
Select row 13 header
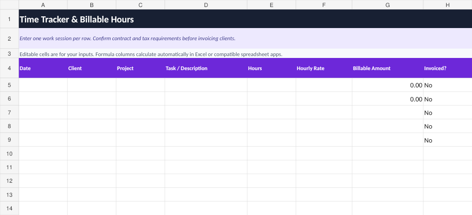[9, 195]
